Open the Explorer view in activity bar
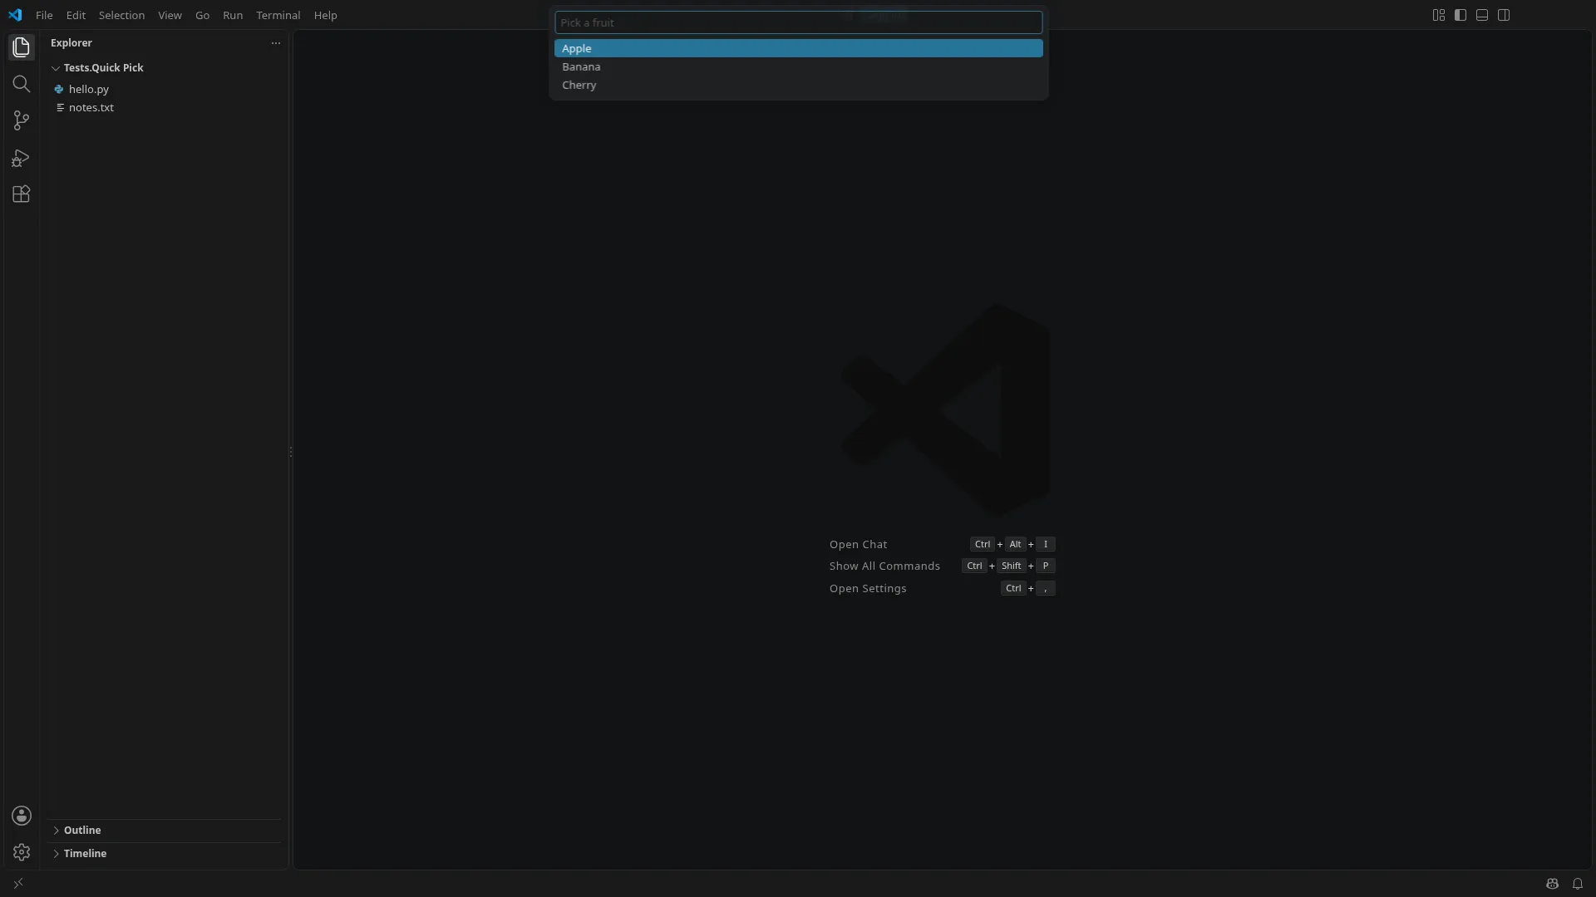The height and width of the screenshot is (897, 1596). pyautogui.click(x=22, y=47)
